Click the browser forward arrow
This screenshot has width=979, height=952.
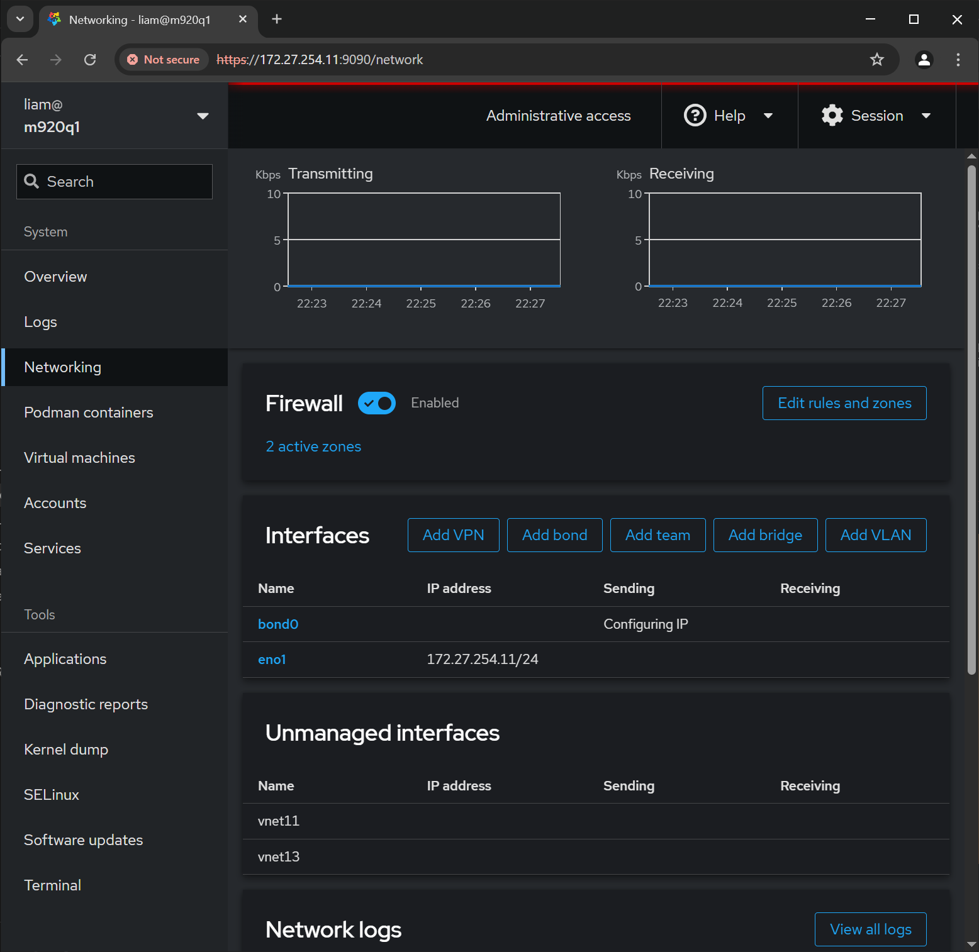click(56, 60)
